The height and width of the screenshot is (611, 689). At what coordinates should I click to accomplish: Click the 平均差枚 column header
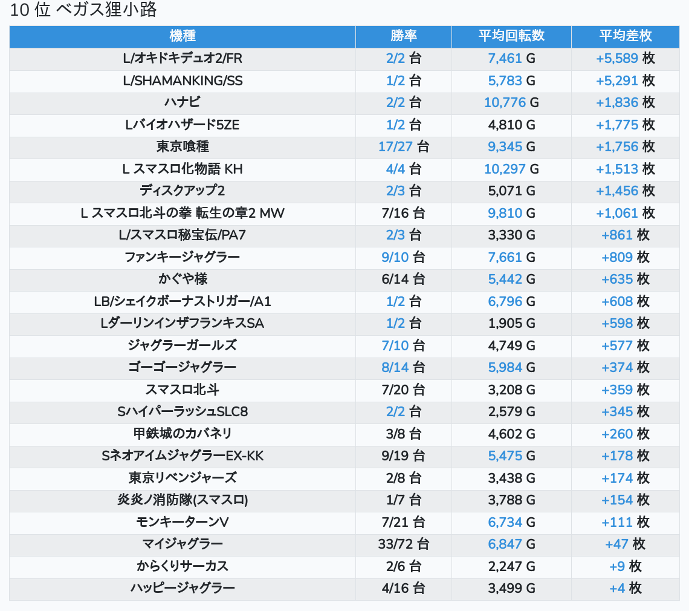point(625,36)
